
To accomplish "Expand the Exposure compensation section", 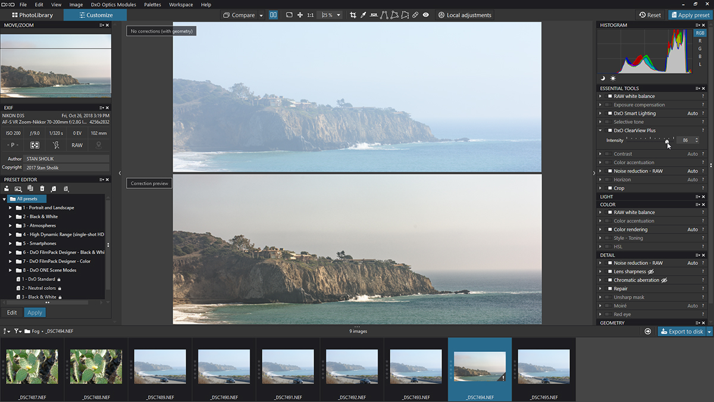I will 601,105.
